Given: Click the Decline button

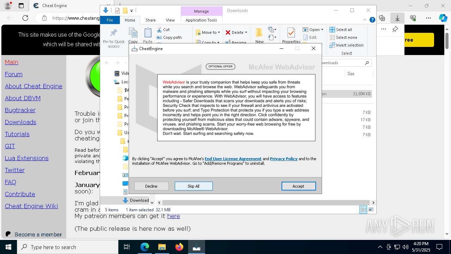Looking at the screenshot, I should (151, 186).
